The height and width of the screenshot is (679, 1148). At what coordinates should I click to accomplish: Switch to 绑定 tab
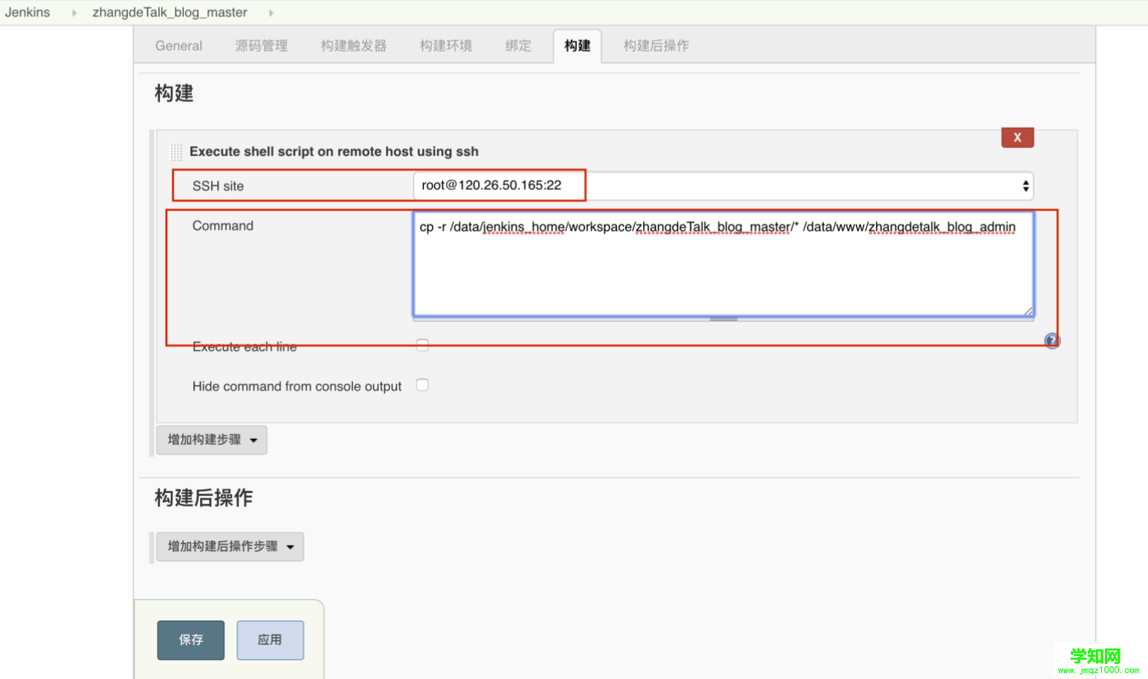[518, 46]
